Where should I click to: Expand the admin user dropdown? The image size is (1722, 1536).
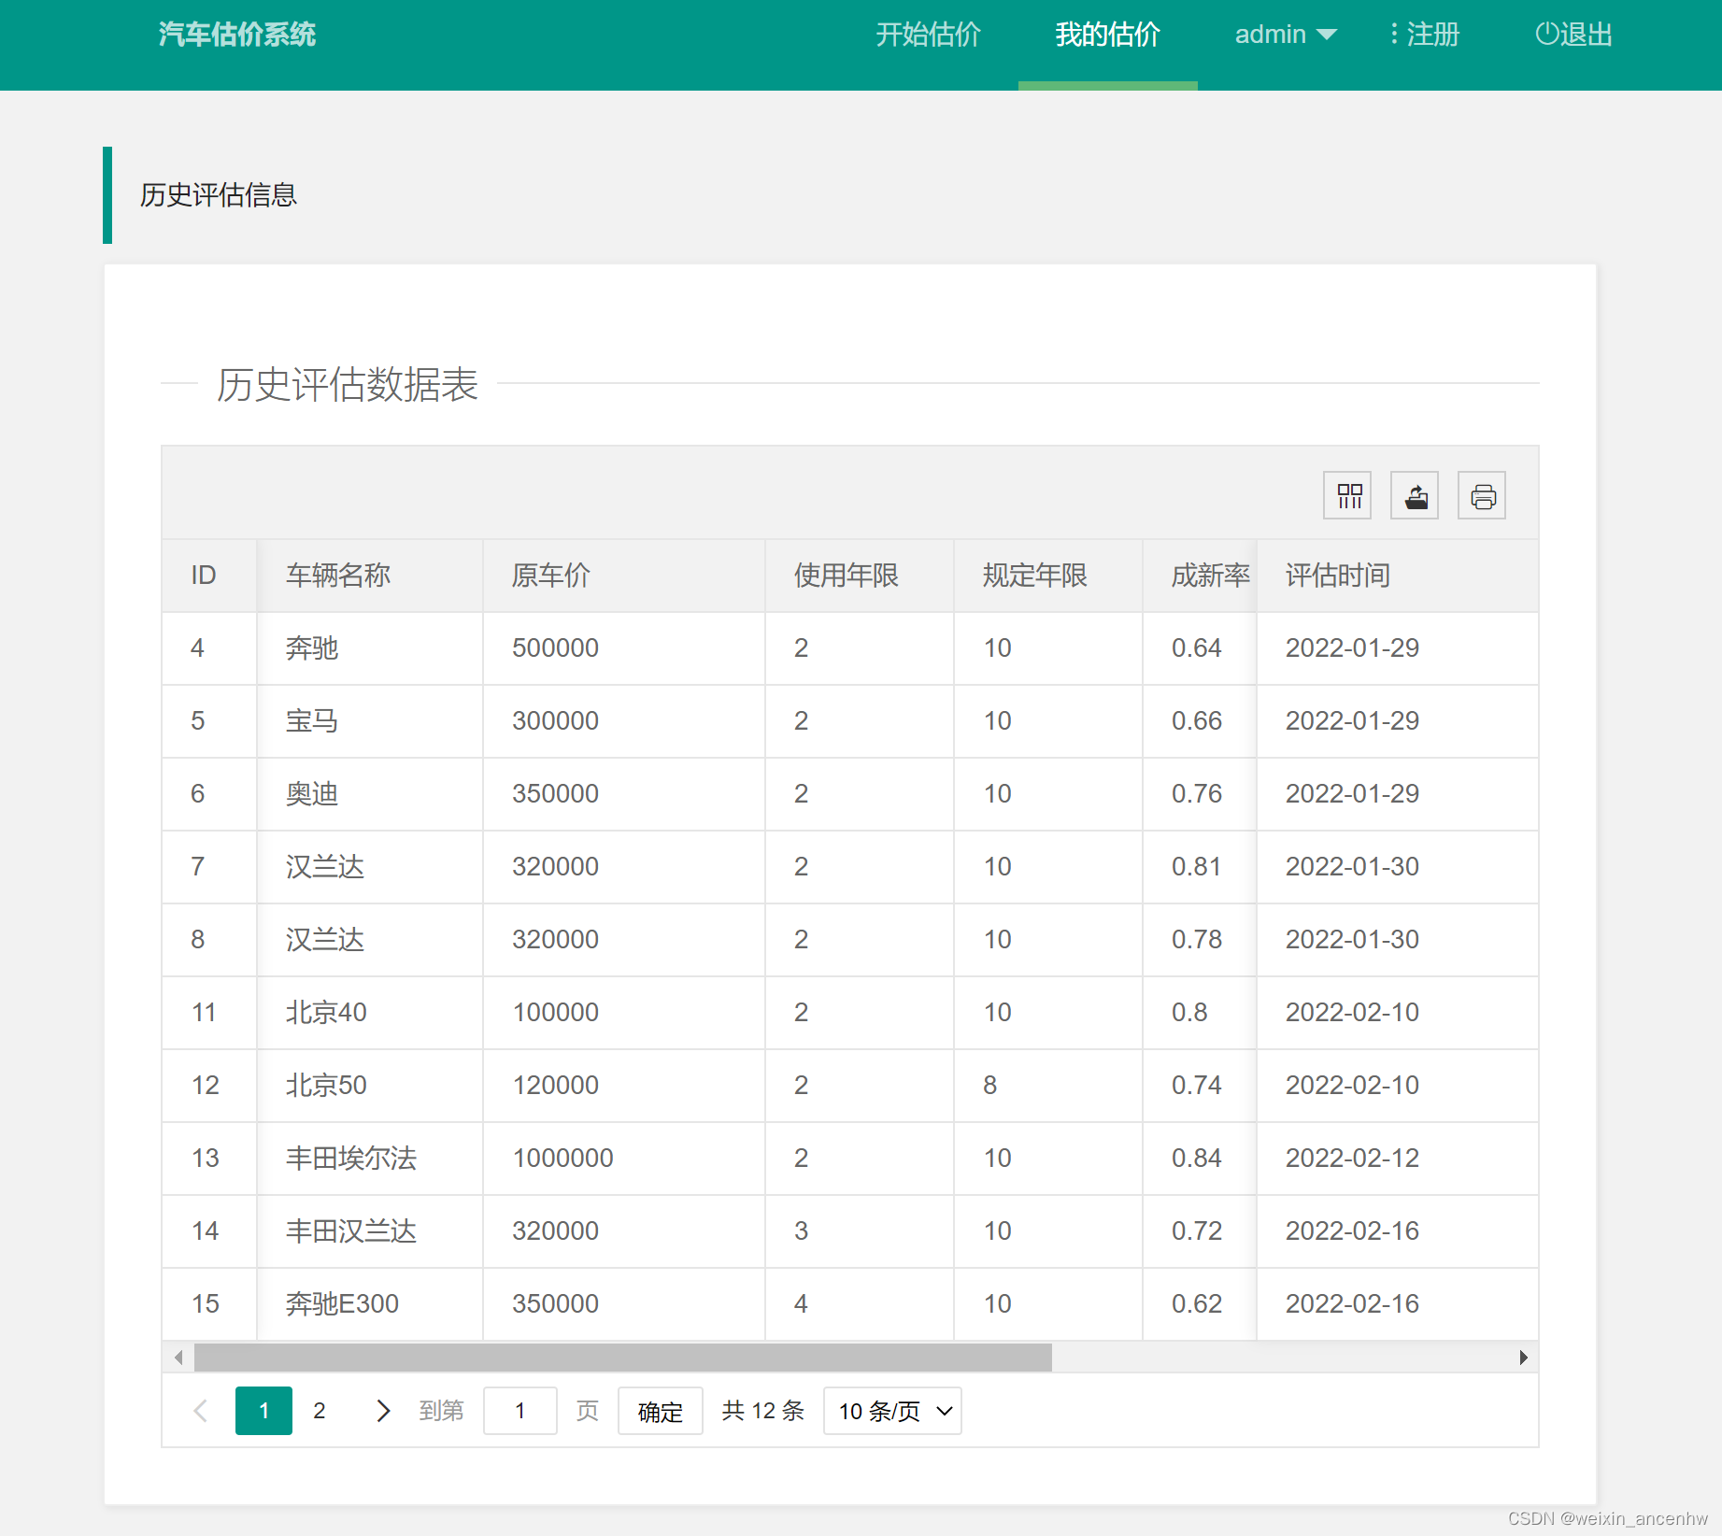coord(1287,35)
